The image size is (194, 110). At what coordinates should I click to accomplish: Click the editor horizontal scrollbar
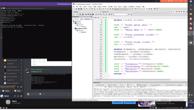click(133, 80)
